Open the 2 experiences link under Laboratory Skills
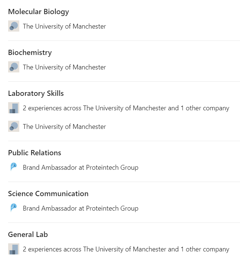The height and width of the screenshot is (260, 240). (x=126, y=108)
